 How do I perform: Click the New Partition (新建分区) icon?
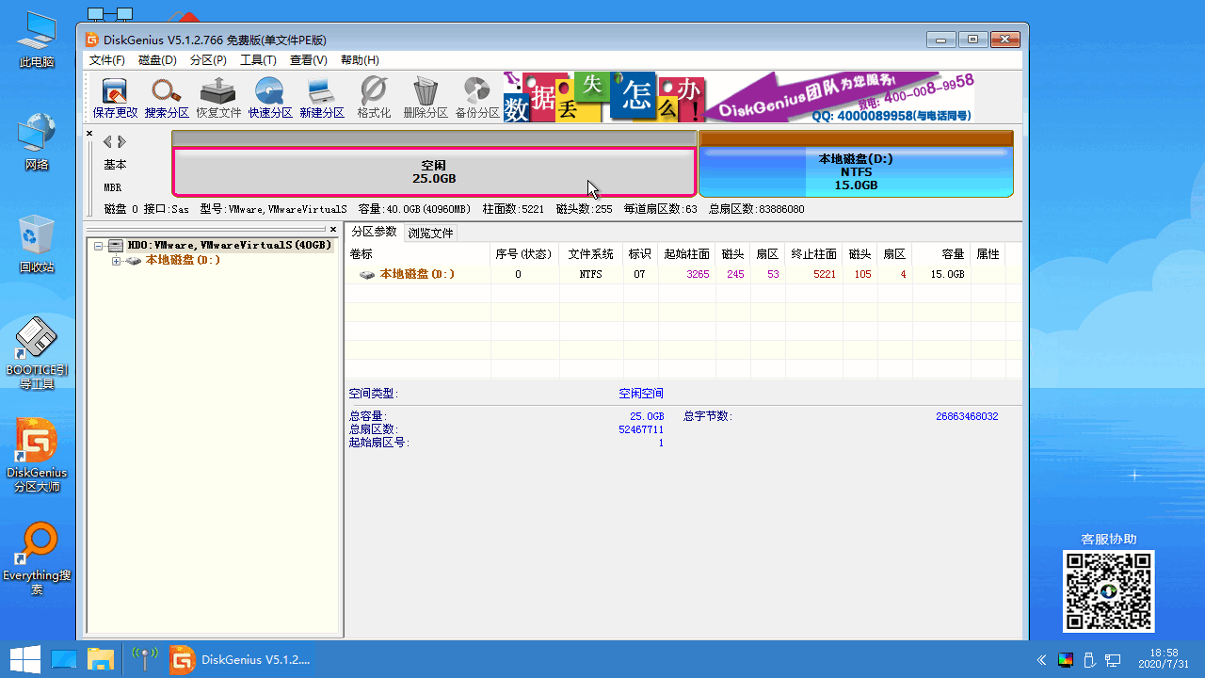tap(322, 98)
